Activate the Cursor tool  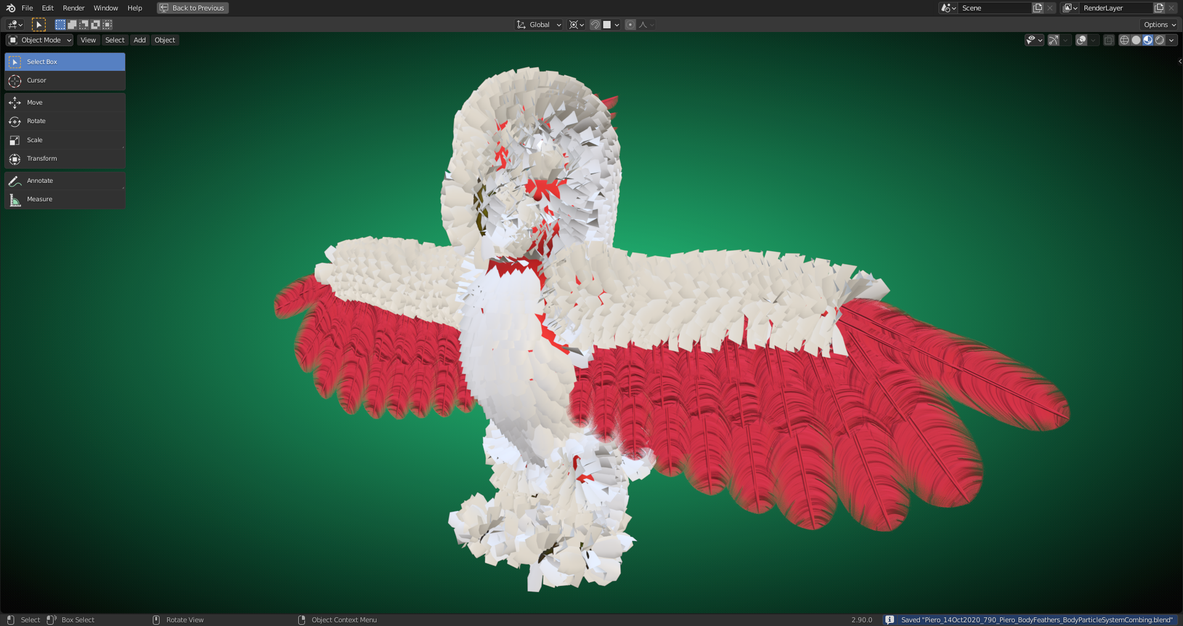click(x=64, y=81)
